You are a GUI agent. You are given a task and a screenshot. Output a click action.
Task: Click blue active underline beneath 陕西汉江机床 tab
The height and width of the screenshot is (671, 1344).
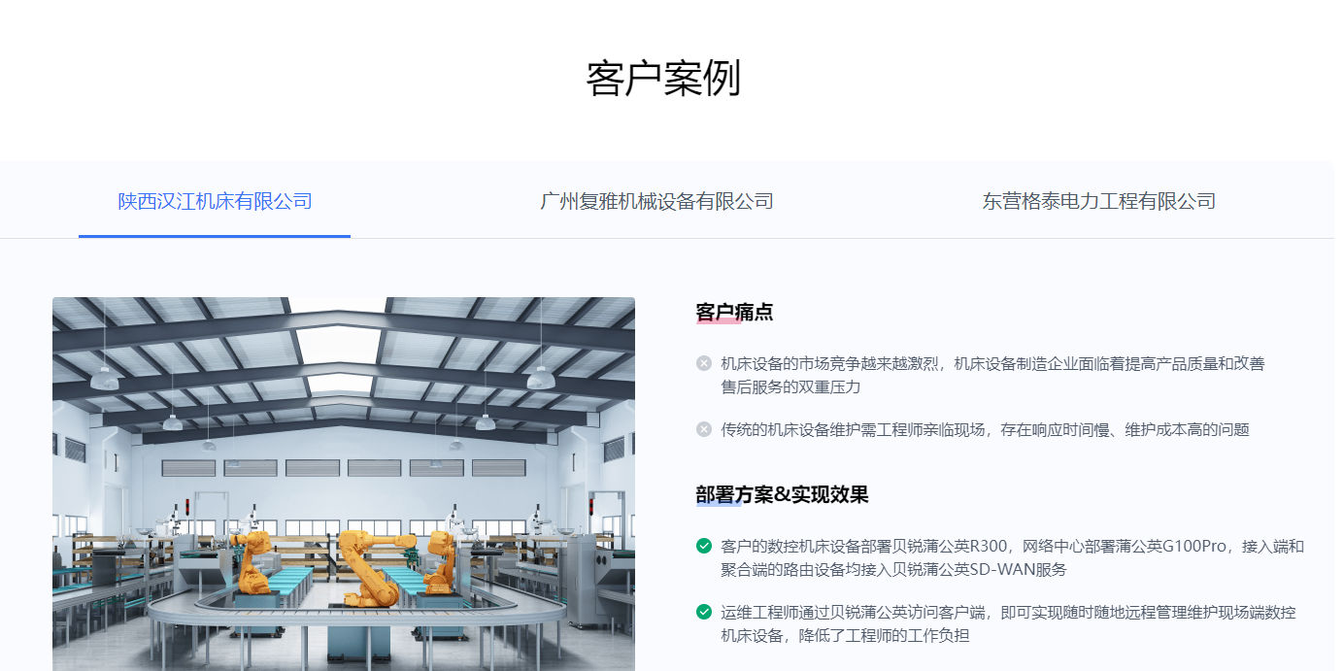(x=215, y=236)
